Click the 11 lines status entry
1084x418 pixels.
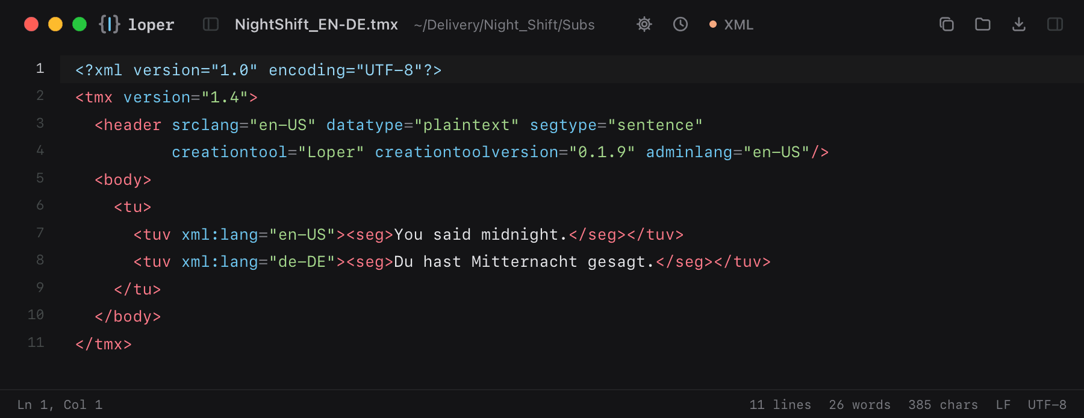click(x=780, y=405)
